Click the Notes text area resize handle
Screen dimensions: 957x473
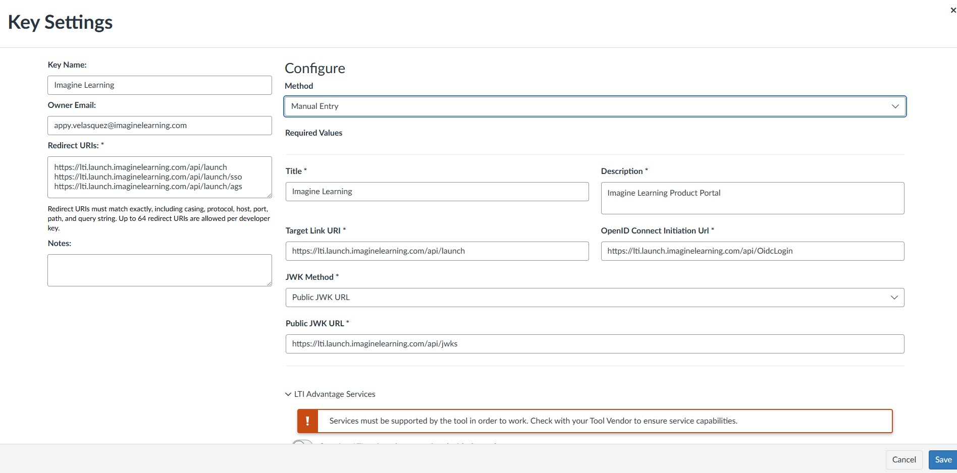[269, 283]
